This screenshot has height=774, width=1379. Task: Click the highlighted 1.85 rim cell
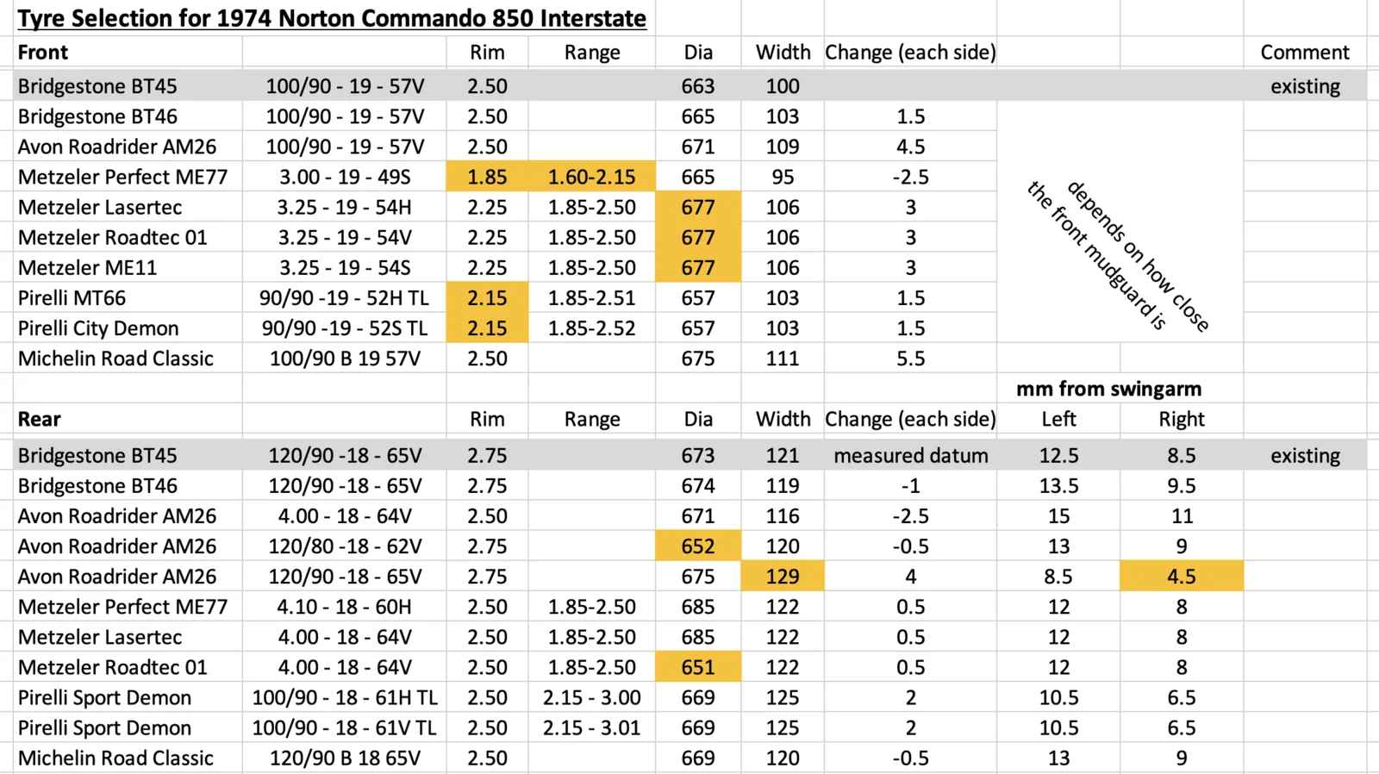coord(487,177)
